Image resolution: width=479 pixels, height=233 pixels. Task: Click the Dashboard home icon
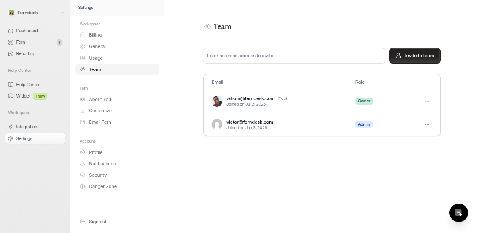click(11, 31)
